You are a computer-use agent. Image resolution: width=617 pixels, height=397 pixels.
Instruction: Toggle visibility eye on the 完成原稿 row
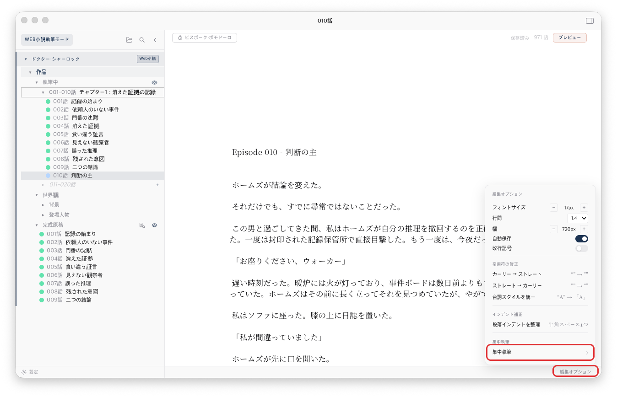(x=154, y=225)
